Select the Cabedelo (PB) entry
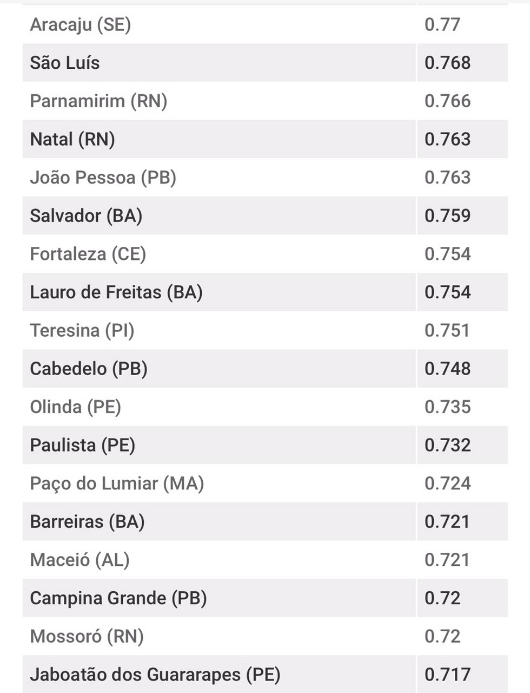This screenshot has height=693, width=530. pos(89,369)
